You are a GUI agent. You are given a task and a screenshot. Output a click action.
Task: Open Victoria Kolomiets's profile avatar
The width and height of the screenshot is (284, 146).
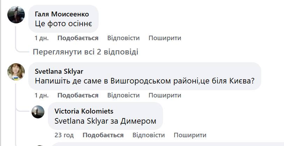(x=38, y=112)
